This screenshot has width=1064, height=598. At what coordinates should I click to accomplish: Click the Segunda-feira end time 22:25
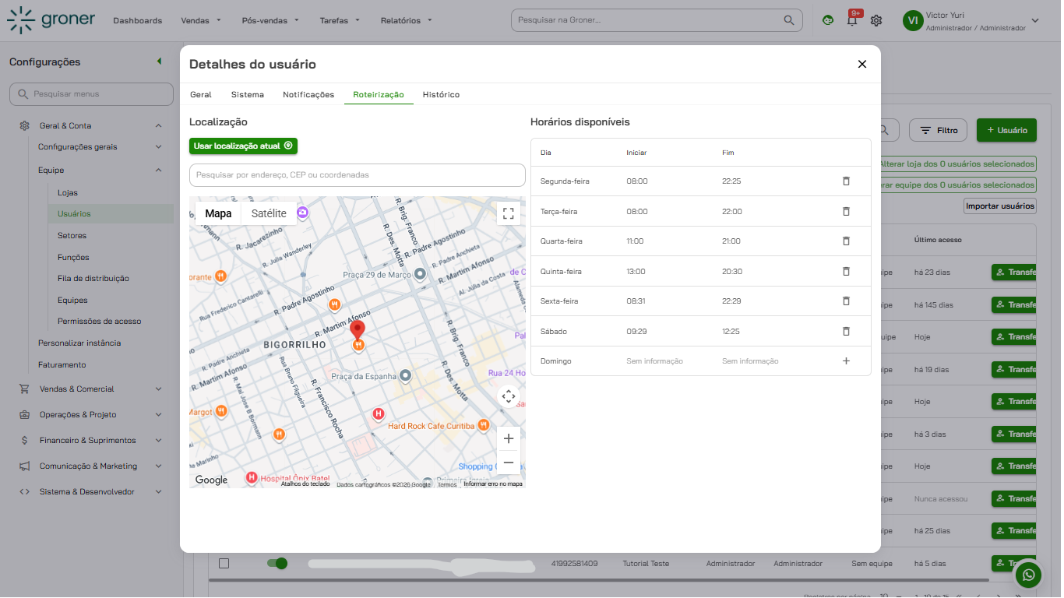(x=731, y=181)
